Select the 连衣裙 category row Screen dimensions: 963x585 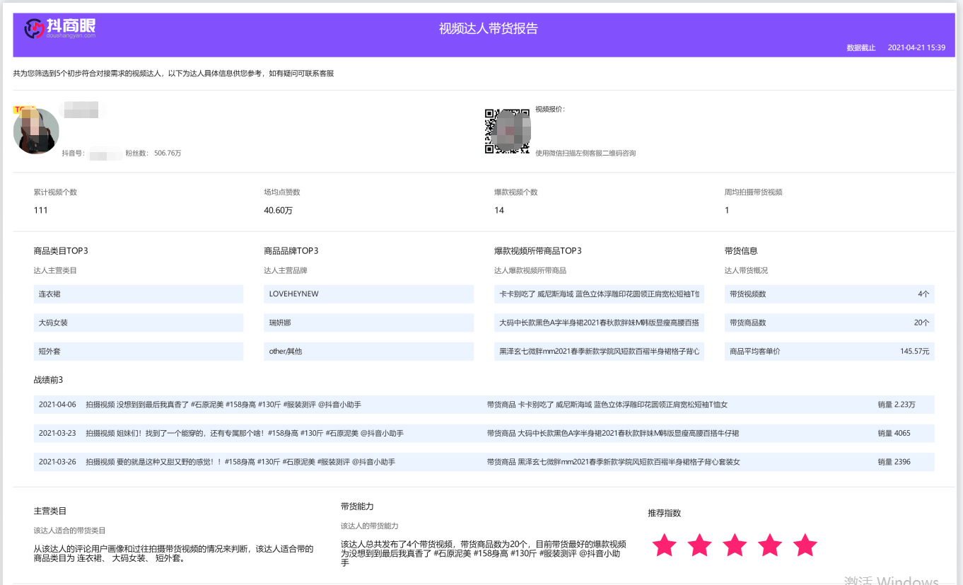pyautogui.click(x=139, y=294)
